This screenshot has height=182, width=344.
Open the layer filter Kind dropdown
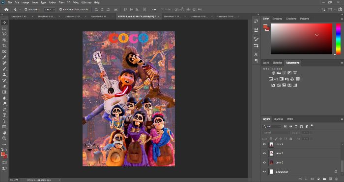point(272,127)
